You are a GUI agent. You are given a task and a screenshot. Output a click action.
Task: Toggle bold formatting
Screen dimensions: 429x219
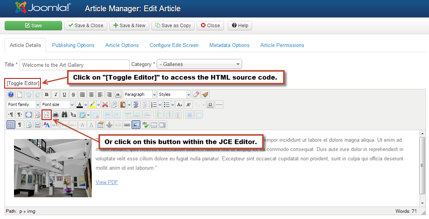pos(47,95)
